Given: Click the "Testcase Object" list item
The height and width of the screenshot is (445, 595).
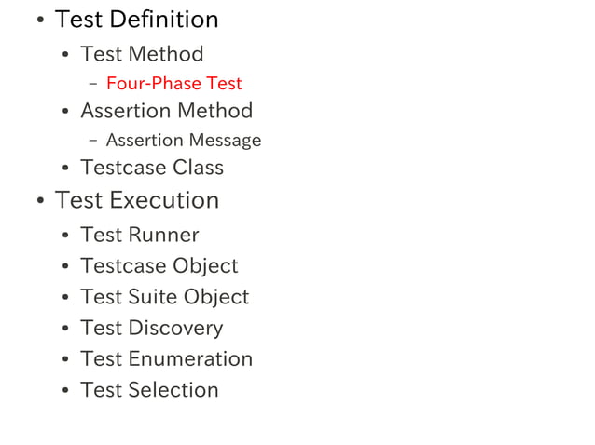Looking at the screenshot, I should 159,265.
